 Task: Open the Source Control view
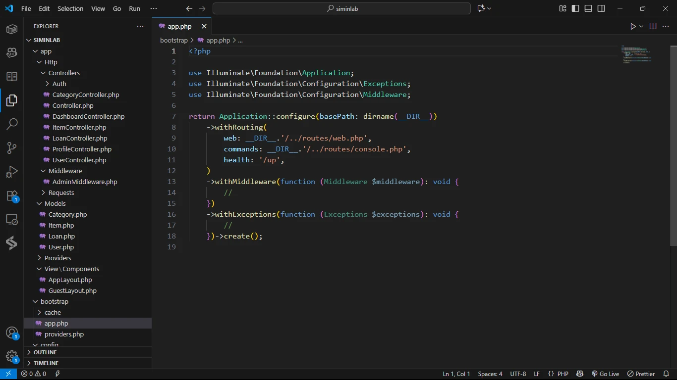tap(12, 147)
